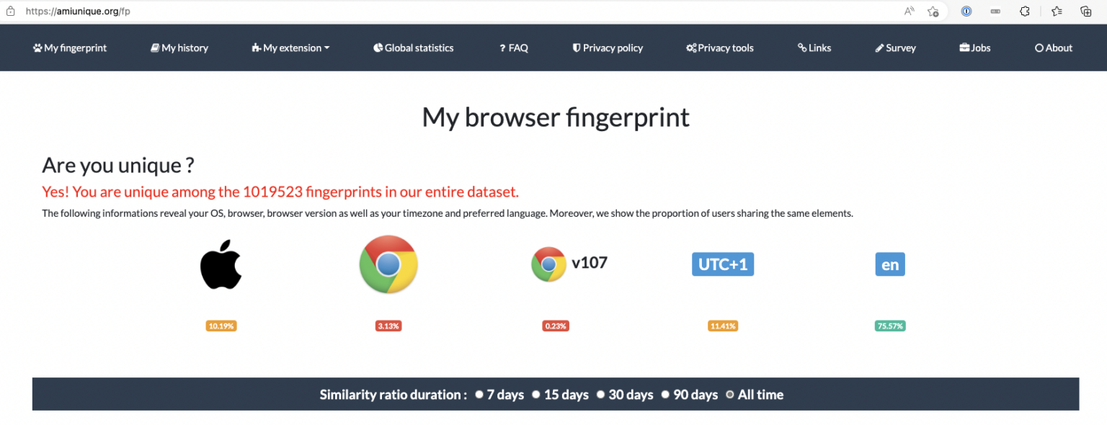Click the browser address bar
The width and height of the screenshot is (1107, 425).
click(x=288, y=11)
